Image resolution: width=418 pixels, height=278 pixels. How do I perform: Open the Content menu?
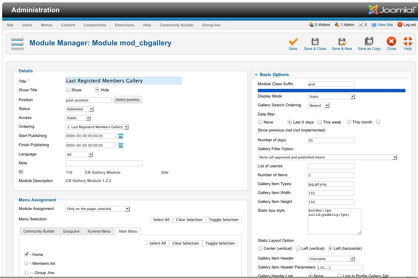tap(68, 25)
